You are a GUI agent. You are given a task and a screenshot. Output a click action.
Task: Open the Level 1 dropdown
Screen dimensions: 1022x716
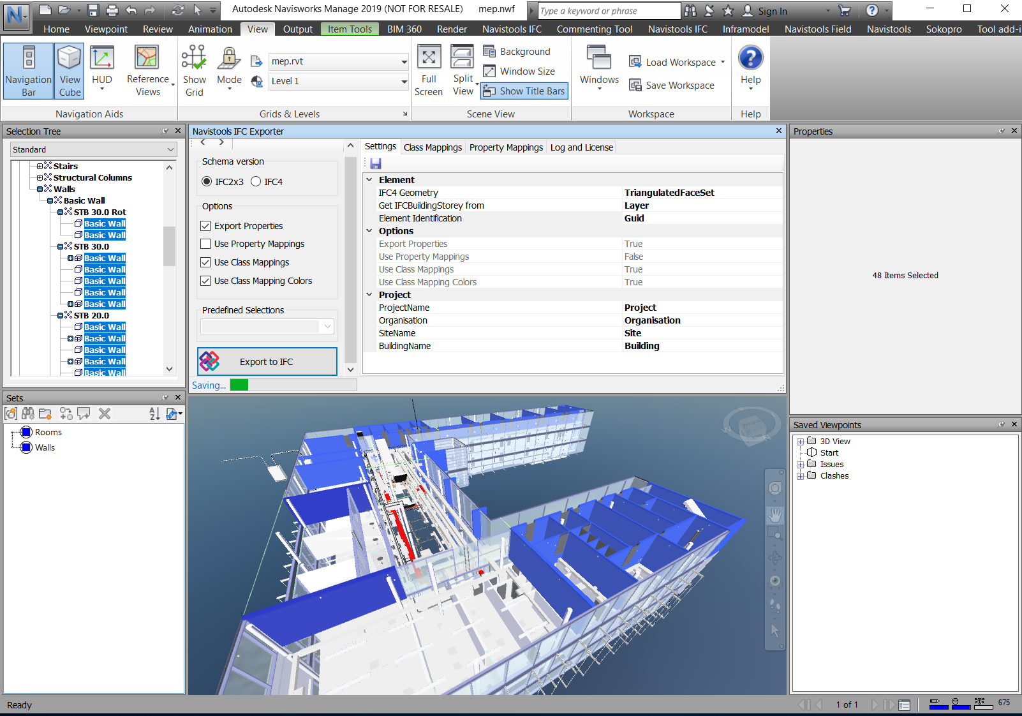pos(338,81)
